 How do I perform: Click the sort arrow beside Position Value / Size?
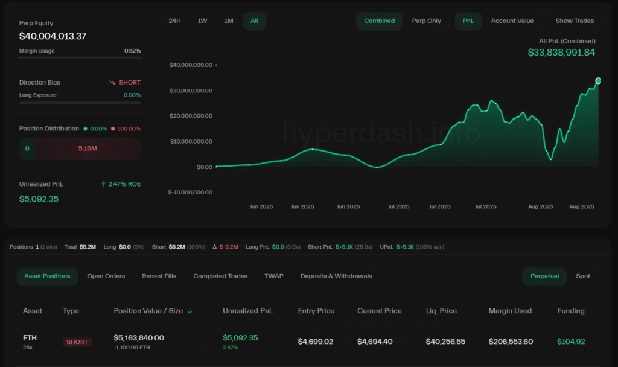click(x=190, y=311)
